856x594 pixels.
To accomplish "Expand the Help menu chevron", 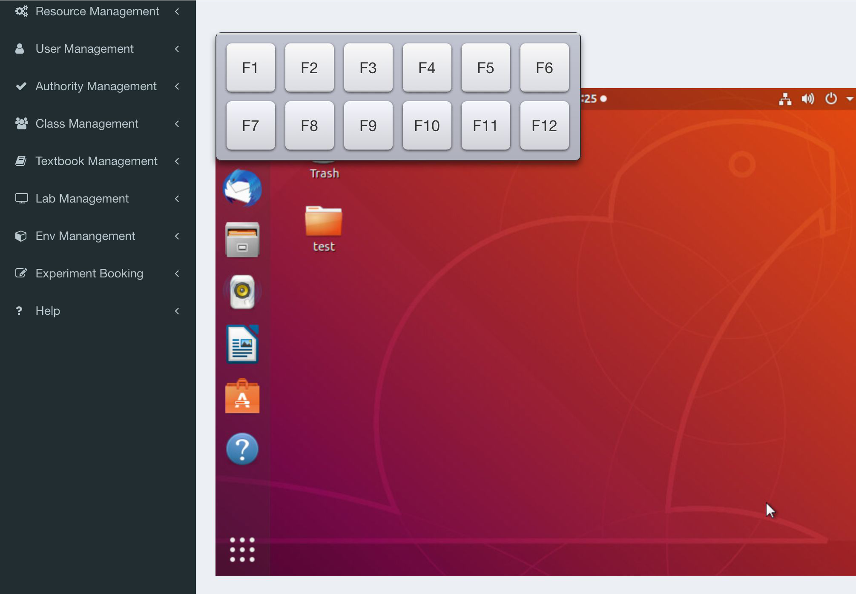I will 177,311.
